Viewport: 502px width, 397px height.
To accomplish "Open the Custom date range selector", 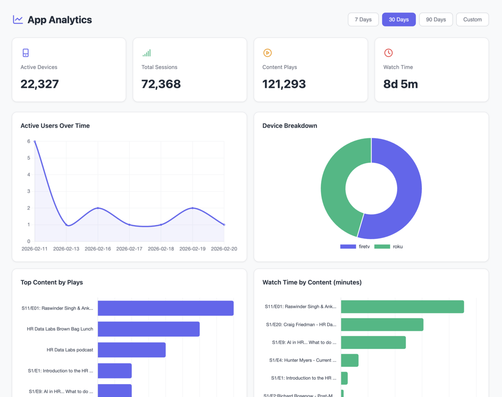I will tap(472, 19).
